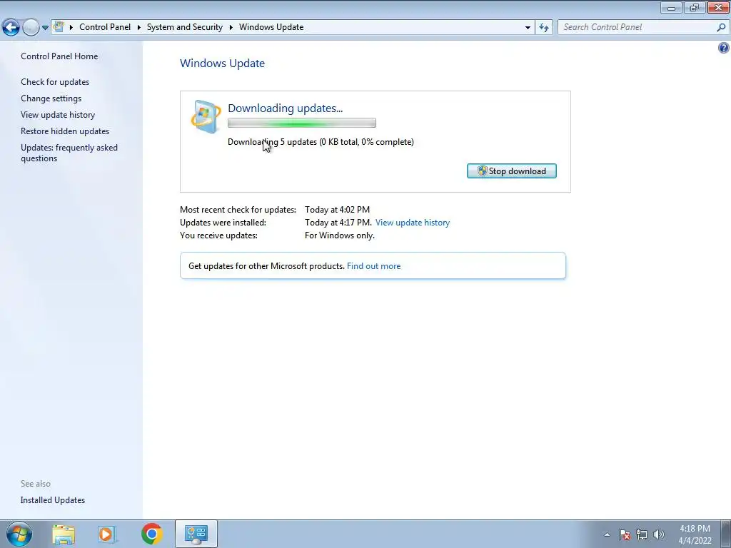Open Updates: frequently asked questions
The image size is (731, 548).
(x=69, y=153)
